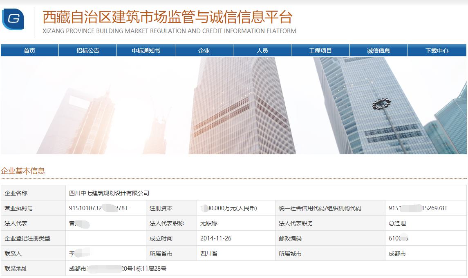
Task: Click the 总经理 position value
Action: pyautogui.click(x=397, y=223)
